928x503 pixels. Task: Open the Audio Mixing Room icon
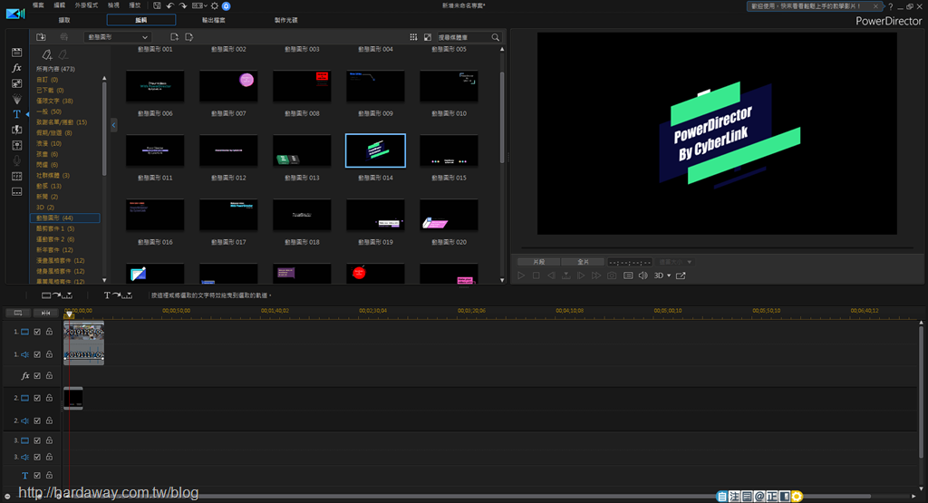[x=16, y=145]
